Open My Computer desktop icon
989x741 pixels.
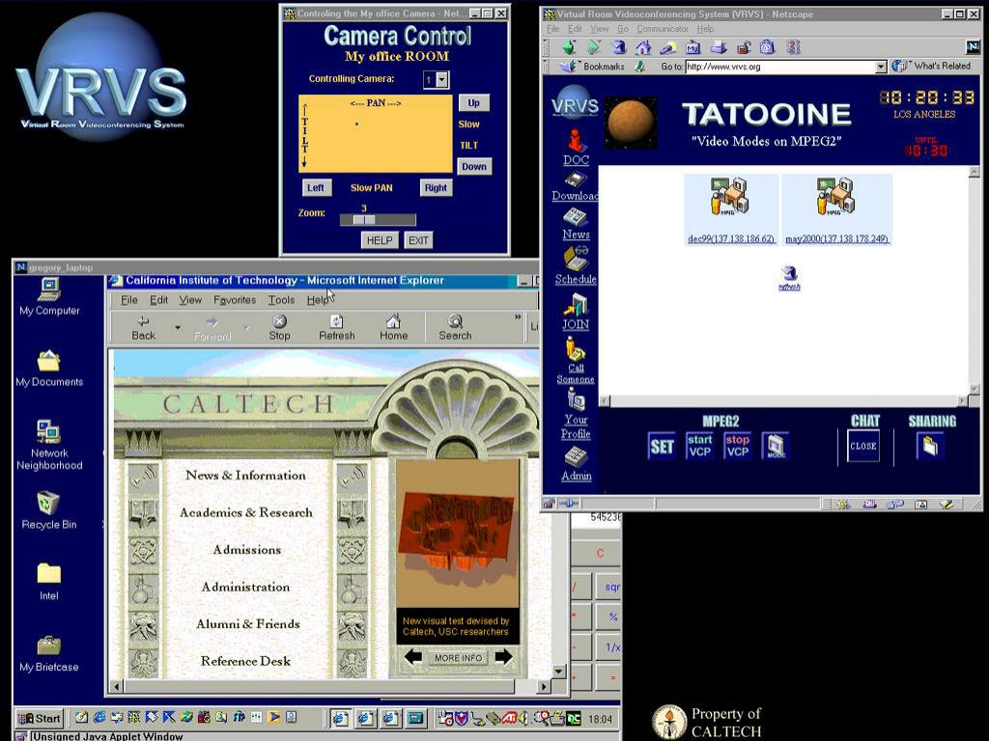pos(49,289)
